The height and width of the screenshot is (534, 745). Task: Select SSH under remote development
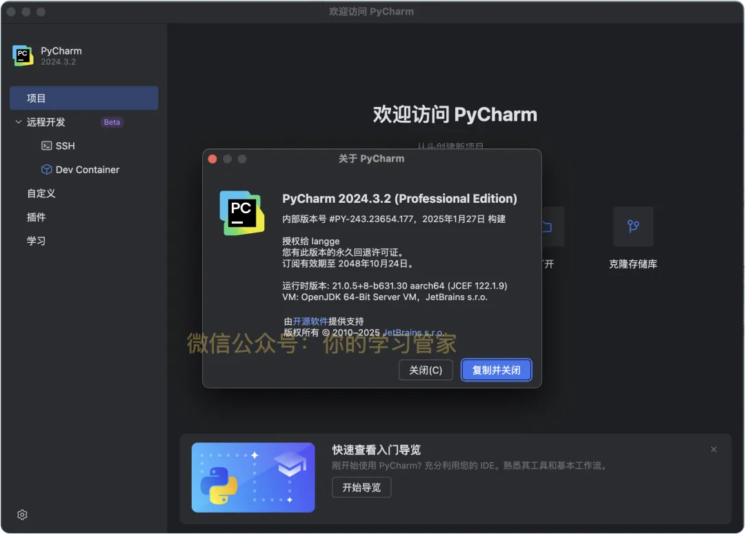pos(65,146)
